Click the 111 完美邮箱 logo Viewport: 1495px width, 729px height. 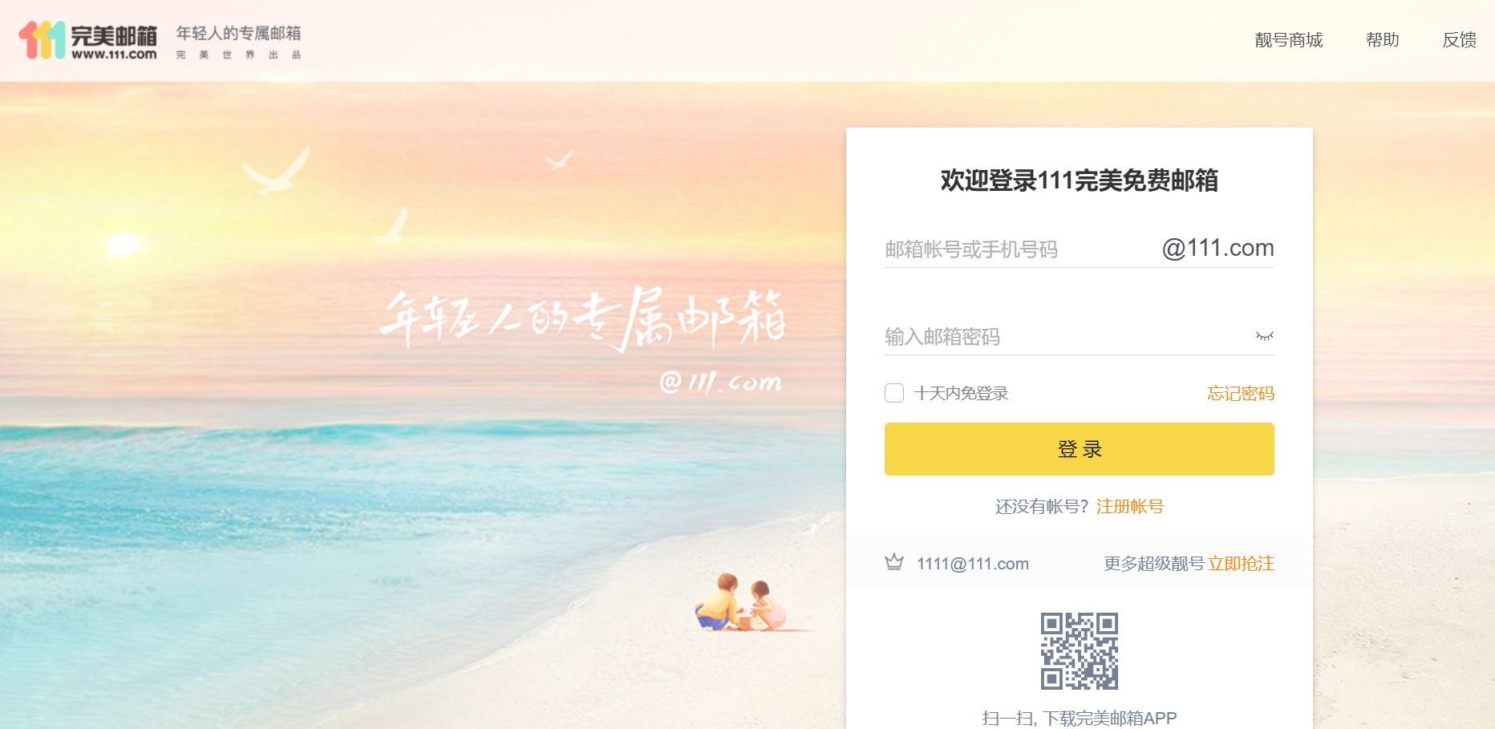(88, 40)
